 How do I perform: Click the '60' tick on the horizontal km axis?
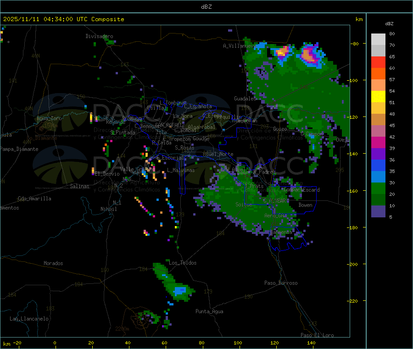[165, 343]
